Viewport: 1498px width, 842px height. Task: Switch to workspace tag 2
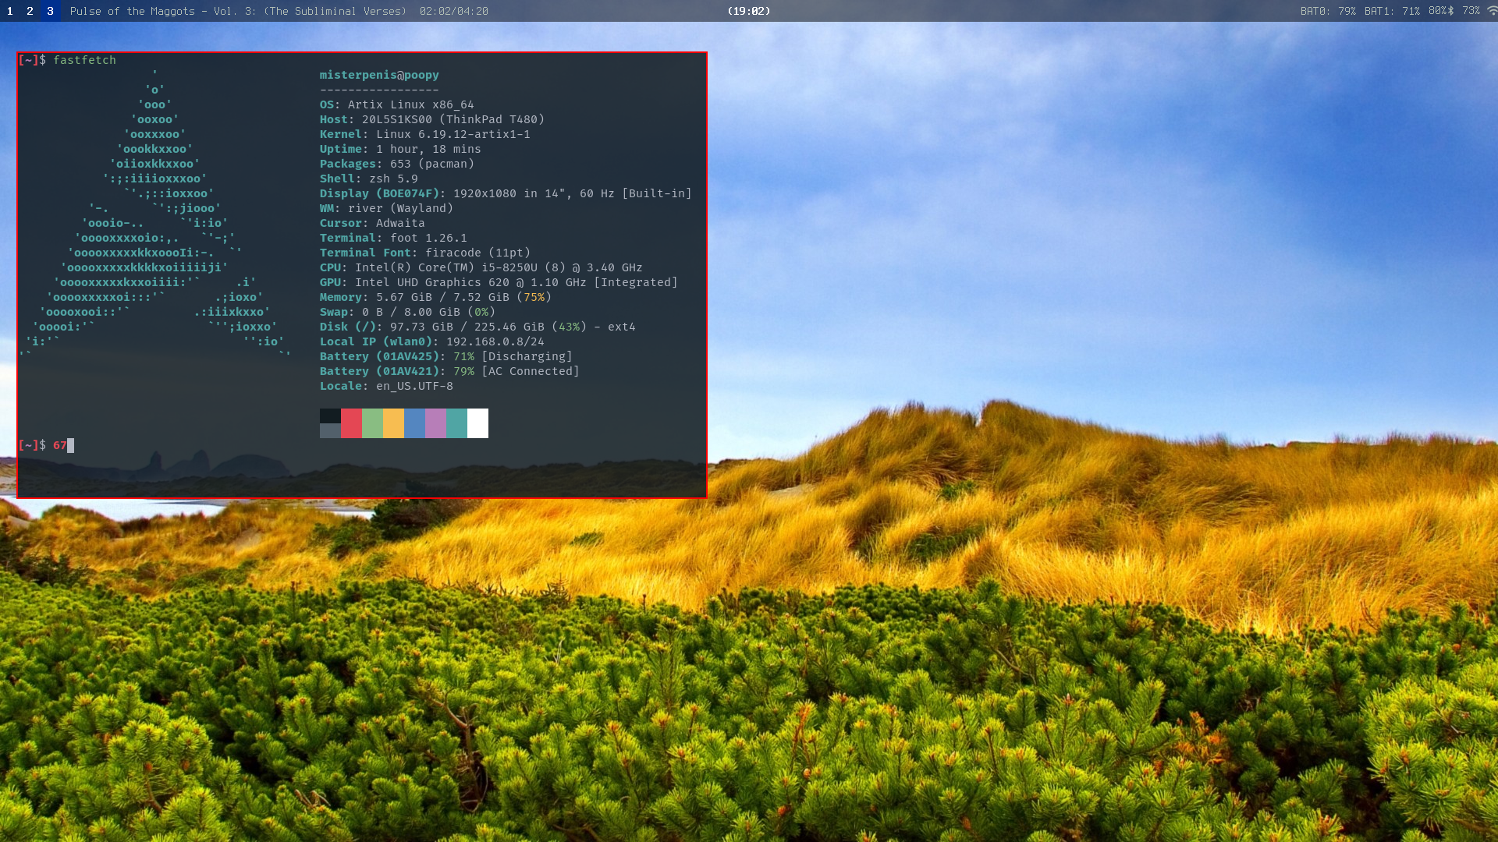pyautogui.click(x=30, y=11)
